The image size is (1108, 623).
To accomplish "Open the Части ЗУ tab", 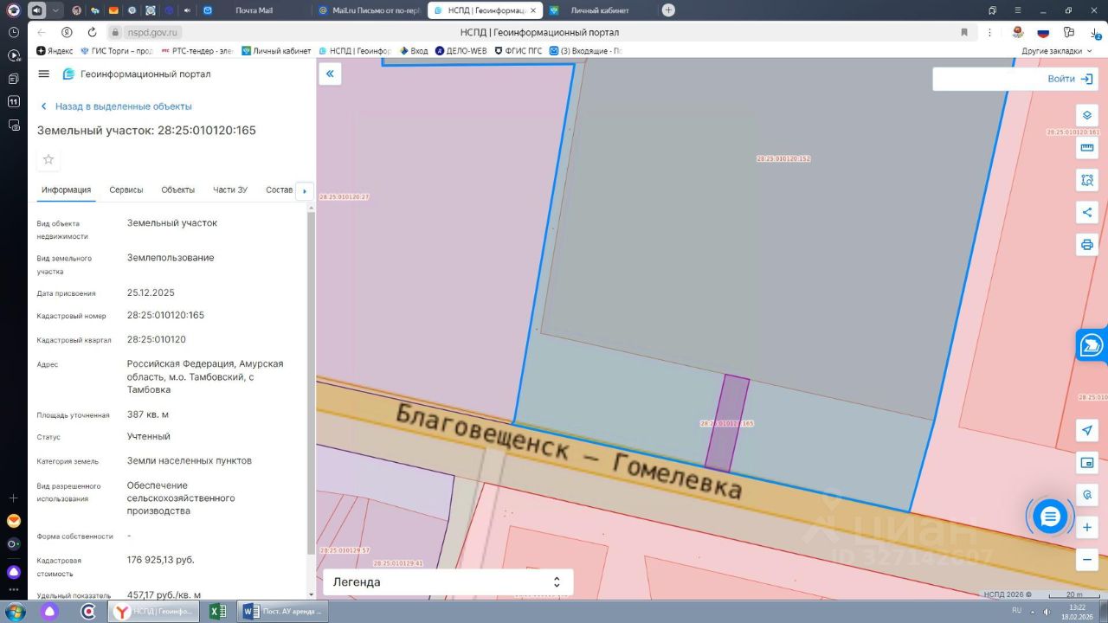I will [x=230, y=190].
